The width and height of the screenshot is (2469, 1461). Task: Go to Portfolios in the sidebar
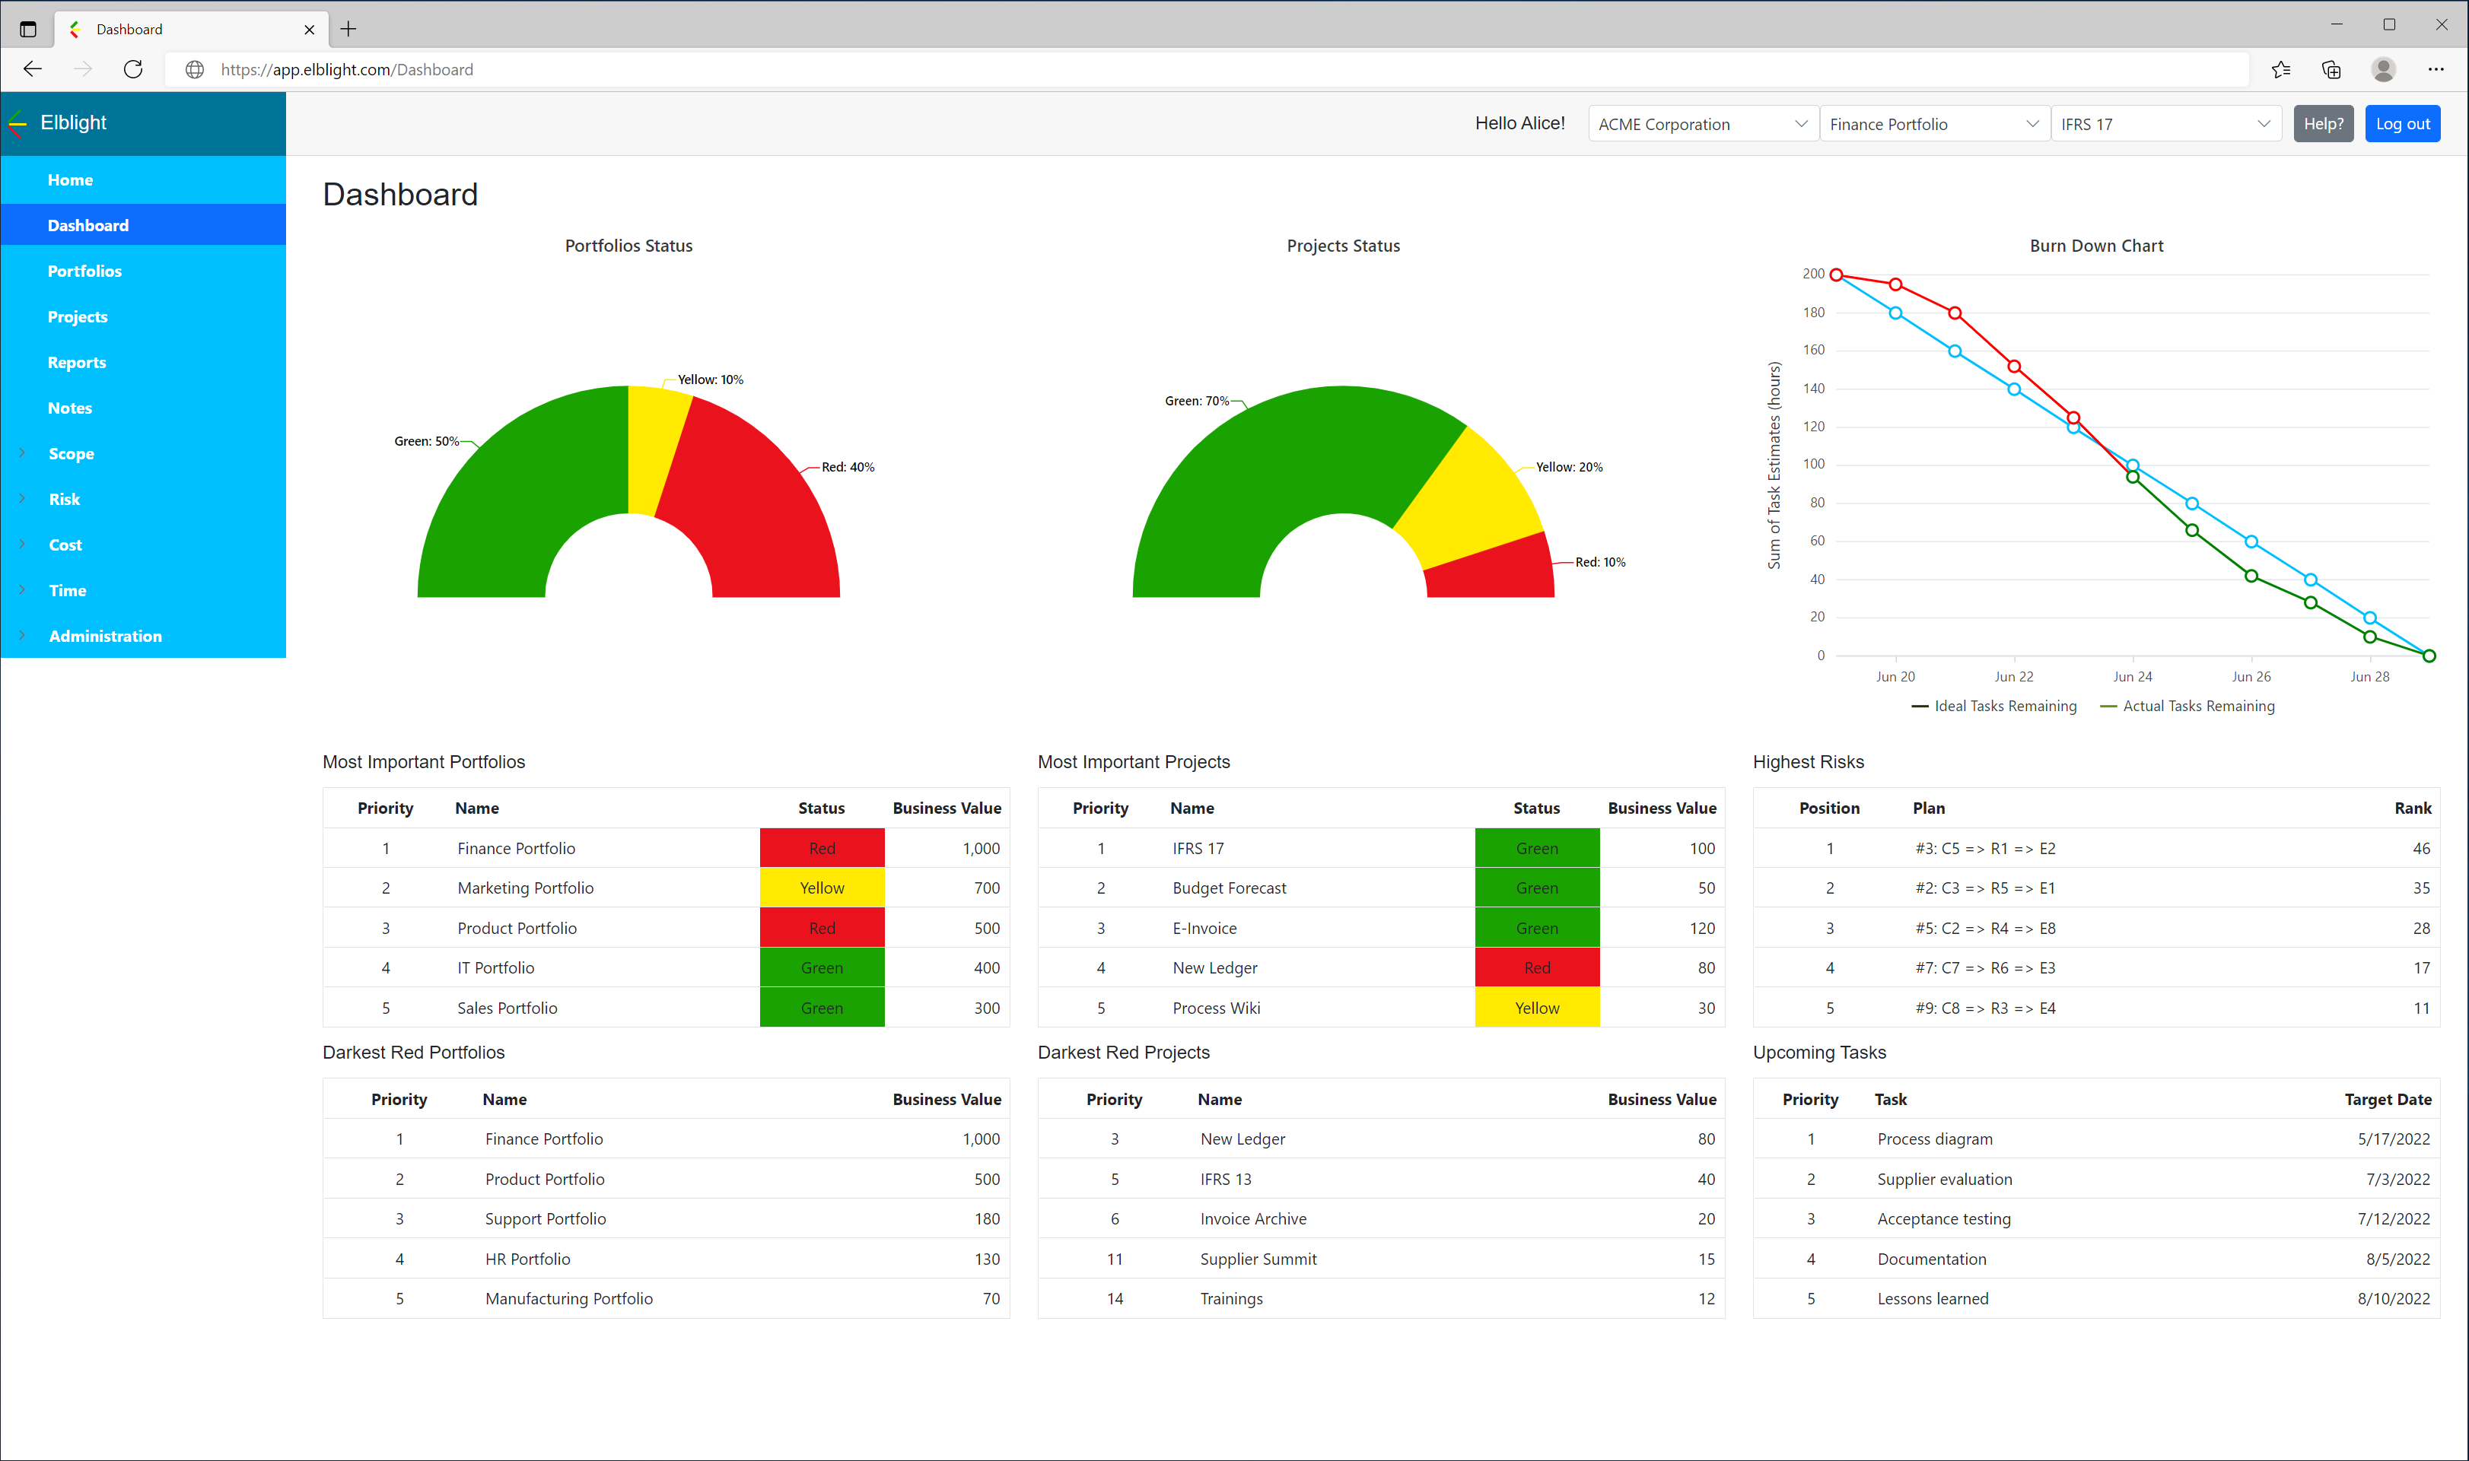click(x=84, y=271)
